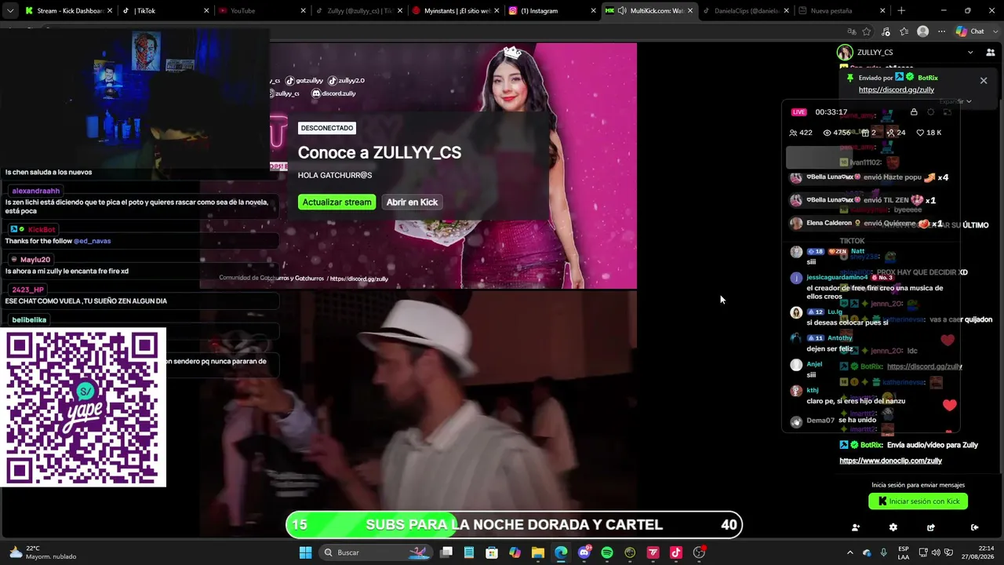Viewport: 1004px width, 565px height.
Task: Open Spotify from the taskbar
Action: coord(607,552)
